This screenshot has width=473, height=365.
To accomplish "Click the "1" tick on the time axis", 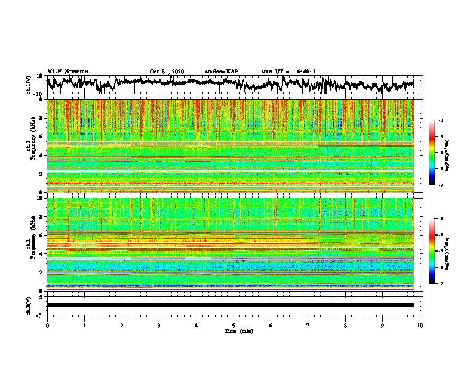I will tap(84, 325).
